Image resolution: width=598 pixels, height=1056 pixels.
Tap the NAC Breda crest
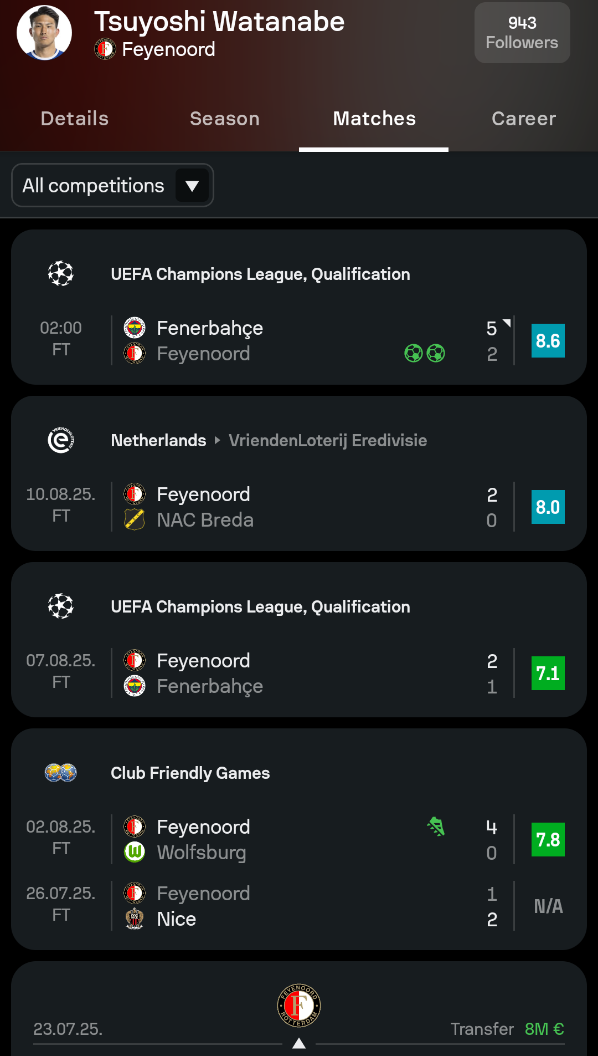[135, 520]
